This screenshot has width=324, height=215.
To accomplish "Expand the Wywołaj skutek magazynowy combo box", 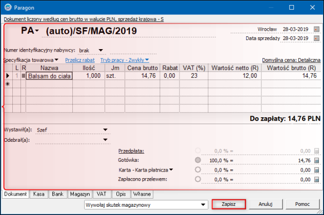I will tap(203, 205).
